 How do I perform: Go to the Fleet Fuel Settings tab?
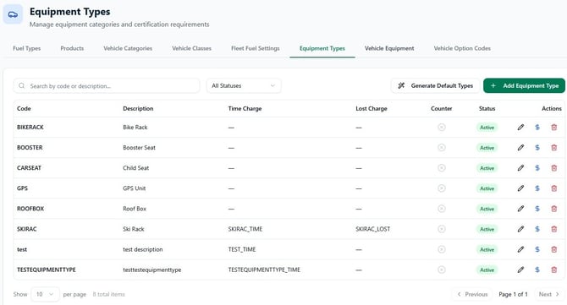(256, 48)
